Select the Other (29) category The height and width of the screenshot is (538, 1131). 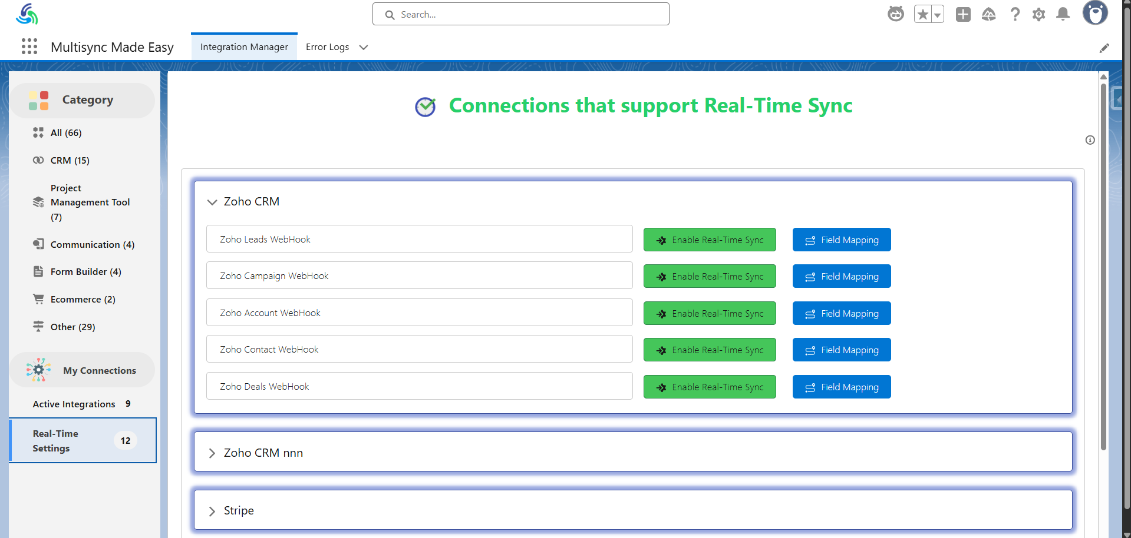click(72, 327)
